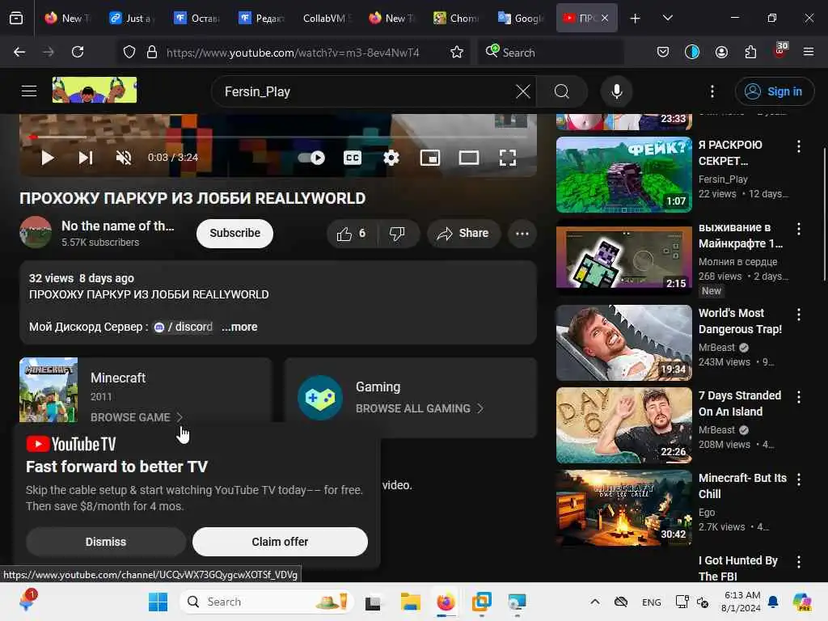
Task: Open the extension icon with badge 30
Action: [x=780, y=51]
